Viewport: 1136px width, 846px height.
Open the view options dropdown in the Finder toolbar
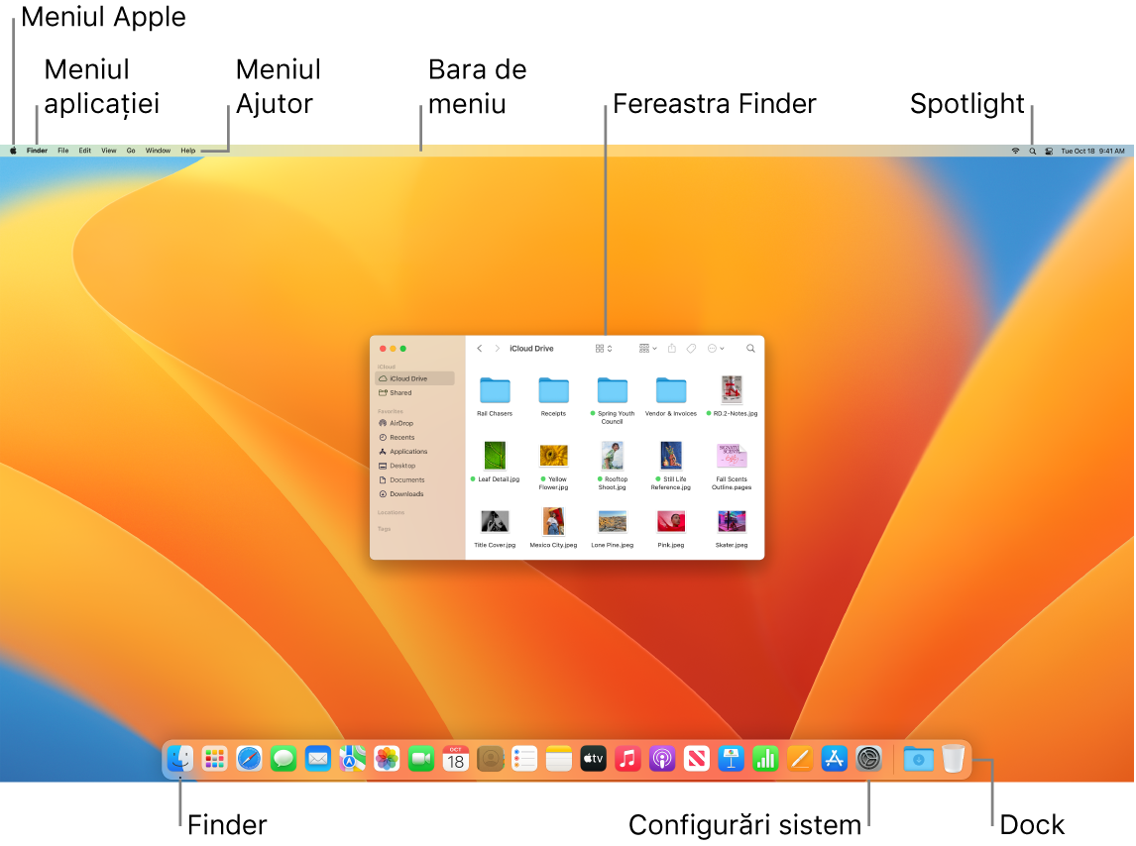pyautogui.click(x=604, y=348)
